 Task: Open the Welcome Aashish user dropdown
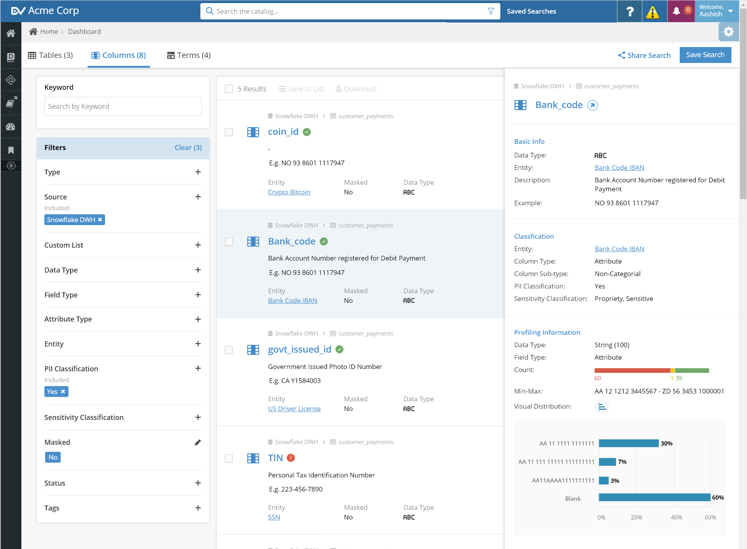tap(717, 11)
